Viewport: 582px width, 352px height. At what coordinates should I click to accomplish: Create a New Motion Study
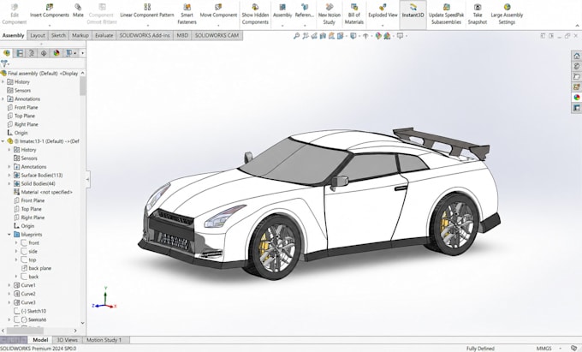pyautogui.click(x=329, y=14)
